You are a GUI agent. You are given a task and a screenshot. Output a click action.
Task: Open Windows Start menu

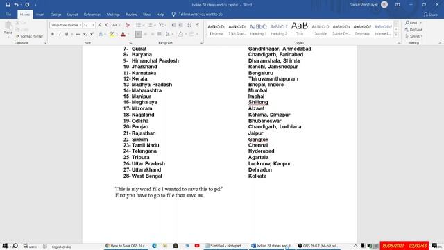(x=5, y=246)
